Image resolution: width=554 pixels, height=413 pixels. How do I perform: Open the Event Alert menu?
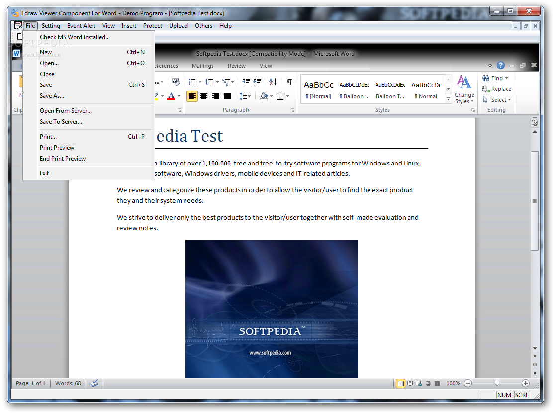click(81, 26)
